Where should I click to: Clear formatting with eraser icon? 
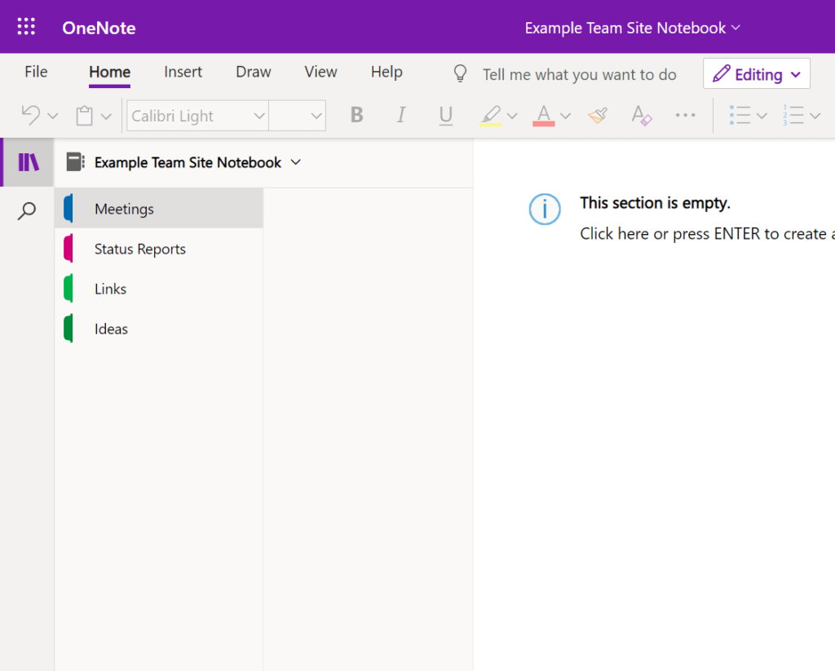click(641, 115)
